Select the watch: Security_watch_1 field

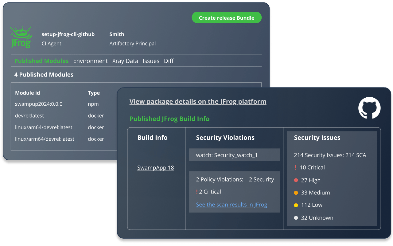tap(234, 155)
